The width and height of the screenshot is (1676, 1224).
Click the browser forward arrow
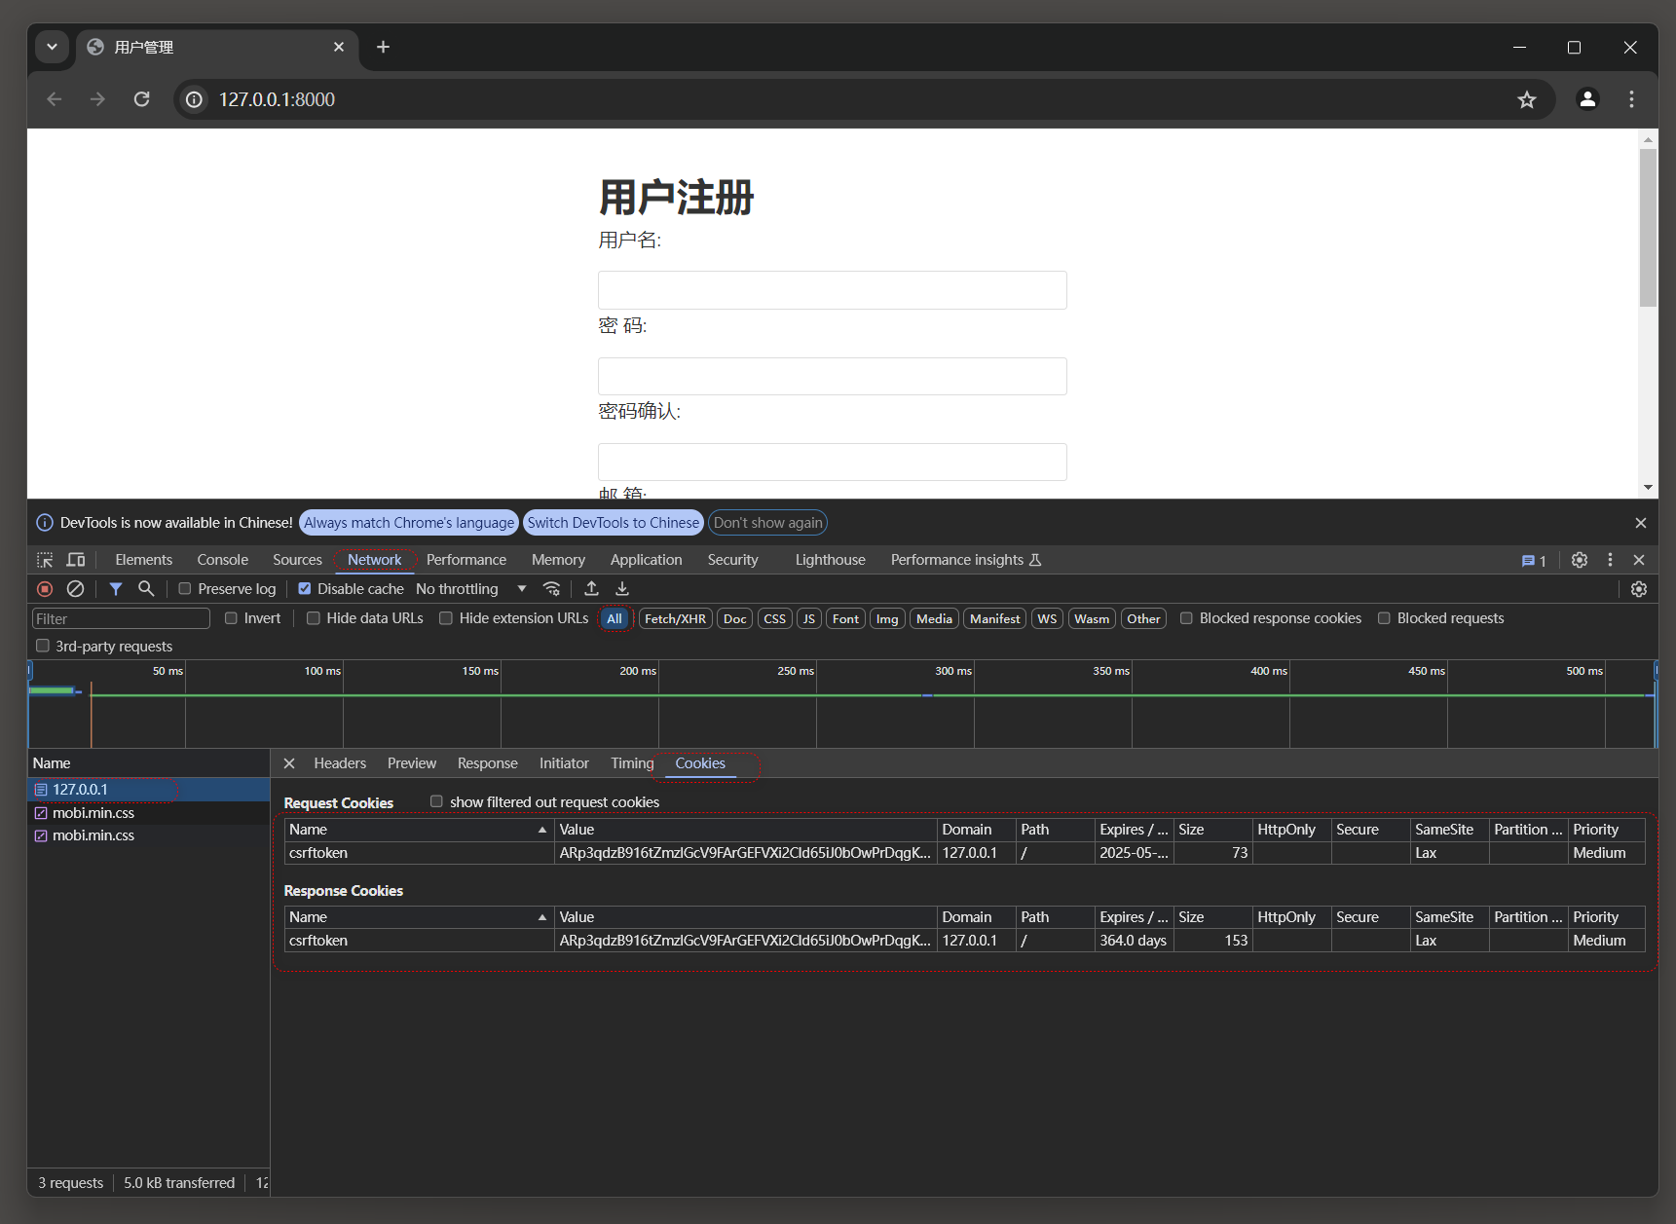click(x=97, y=99)
